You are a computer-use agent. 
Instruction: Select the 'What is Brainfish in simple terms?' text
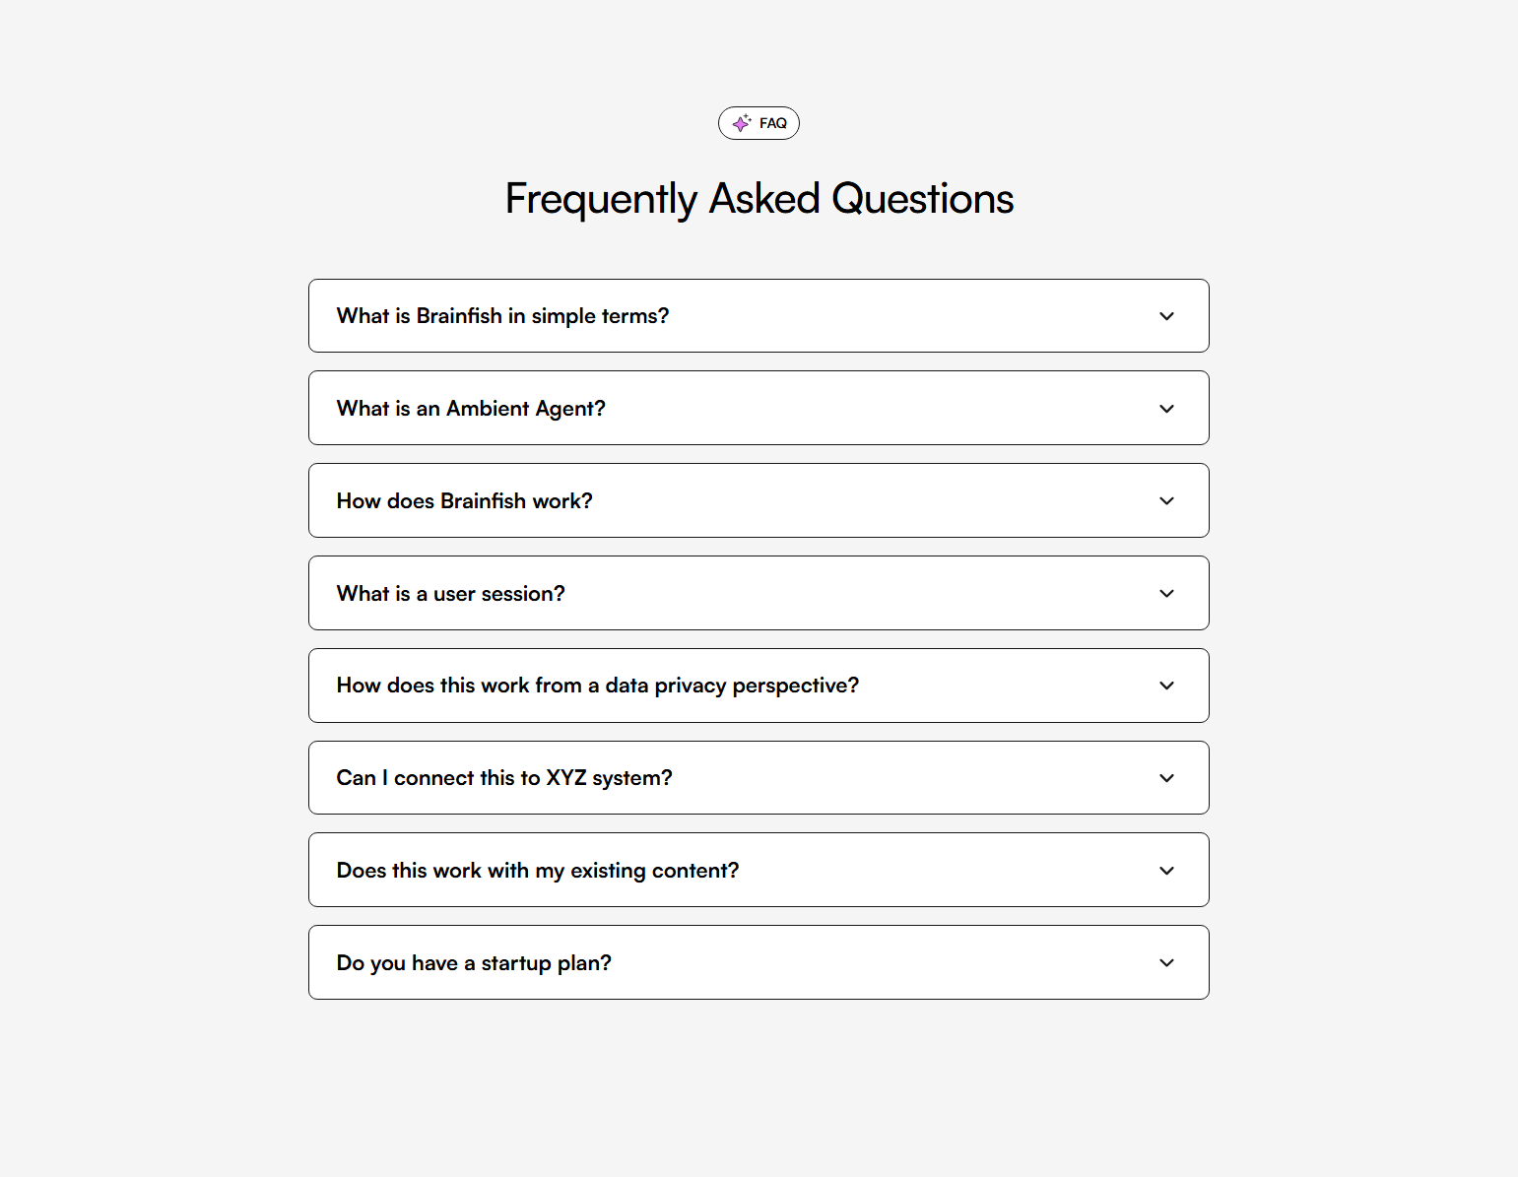click(502, 316)
